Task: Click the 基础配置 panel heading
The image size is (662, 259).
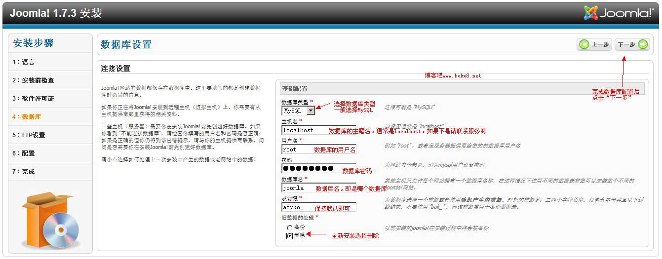Action: click(x=295, y=89)
